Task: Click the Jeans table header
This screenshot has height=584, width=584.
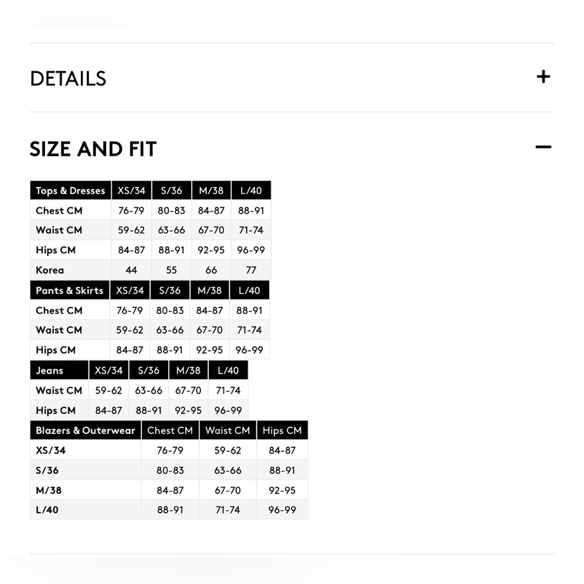Action: 50,371
